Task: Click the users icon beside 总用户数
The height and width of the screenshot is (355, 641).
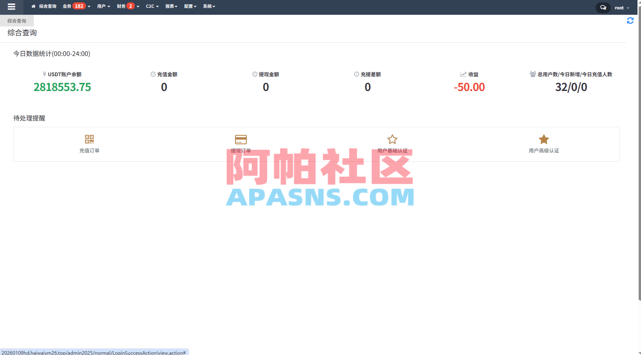Action: pos(533,74)
